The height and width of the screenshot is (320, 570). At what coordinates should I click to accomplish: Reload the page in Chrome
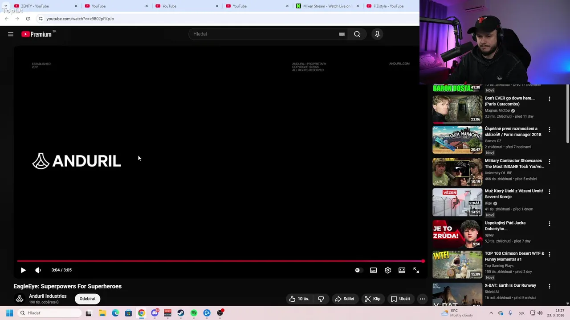coord(28,19)
